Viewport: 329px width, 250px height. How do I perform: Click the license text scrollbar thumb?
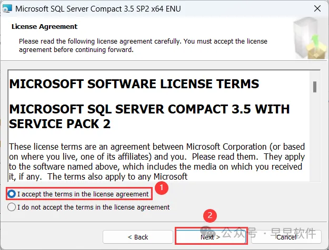pyautogui.click(x=315, y=87)
